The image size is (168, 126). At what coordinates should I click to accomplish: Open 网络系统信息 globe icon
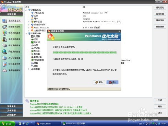coord(4,51)
